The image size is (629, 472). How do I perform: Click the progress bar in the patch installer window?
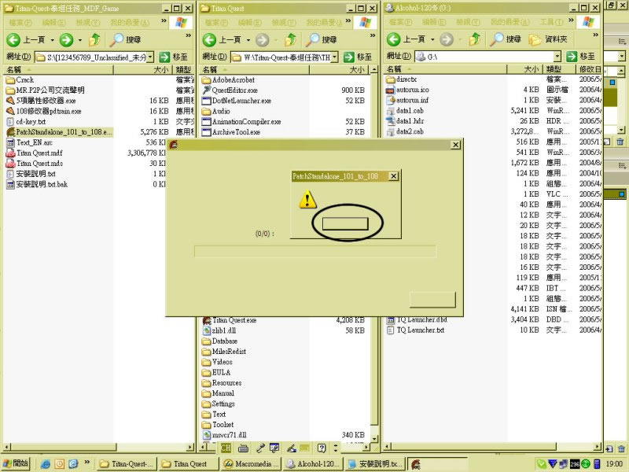click(315, 252)
